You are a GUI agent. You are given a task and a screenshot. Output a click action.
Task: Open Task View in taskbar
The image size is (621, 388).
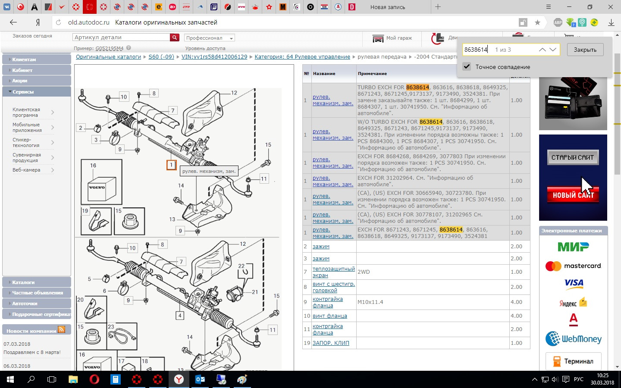tap(52, 379)
